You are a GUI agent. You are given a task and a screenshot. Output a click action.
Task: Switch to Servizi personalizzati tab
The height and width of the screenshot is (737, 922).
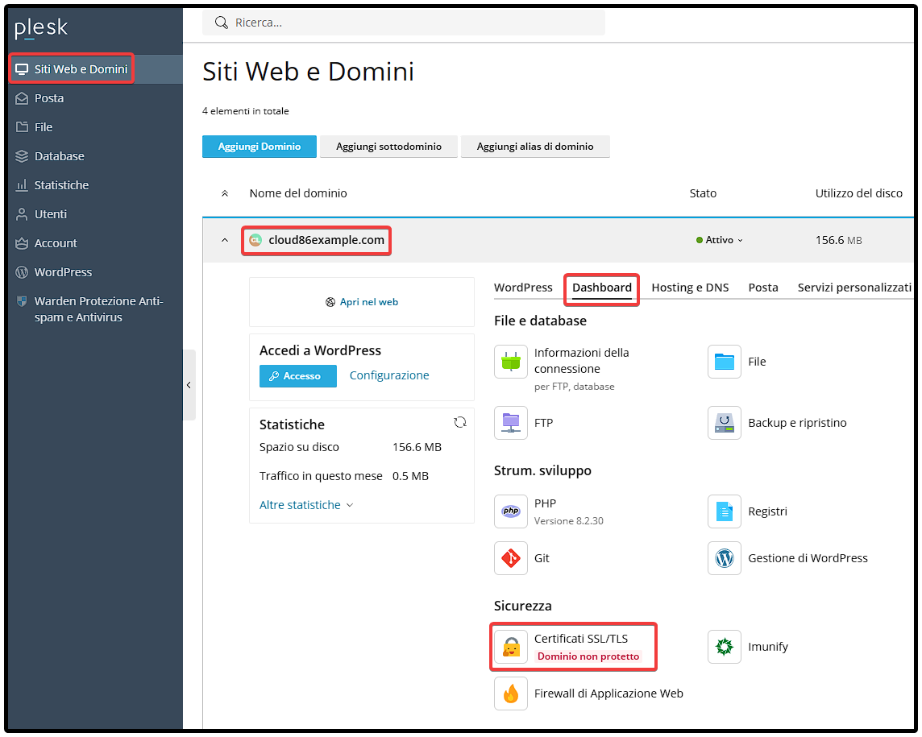pyautogui.click(x=853, y=288)
